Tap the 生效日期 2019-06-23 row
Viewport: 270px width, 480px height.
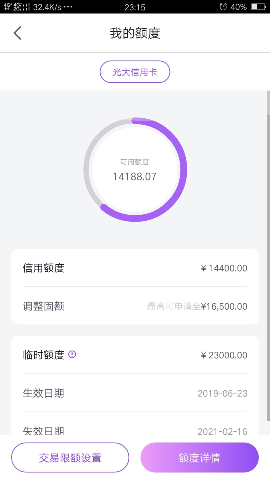(135, 393)
